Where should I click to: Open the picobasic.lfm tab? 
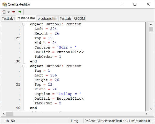click(x=47, y=18)
